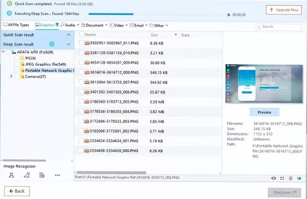Click the Quick Scan completed checkmark icon
This screenshot has width=307, height=199.
[x=9, y=4]
